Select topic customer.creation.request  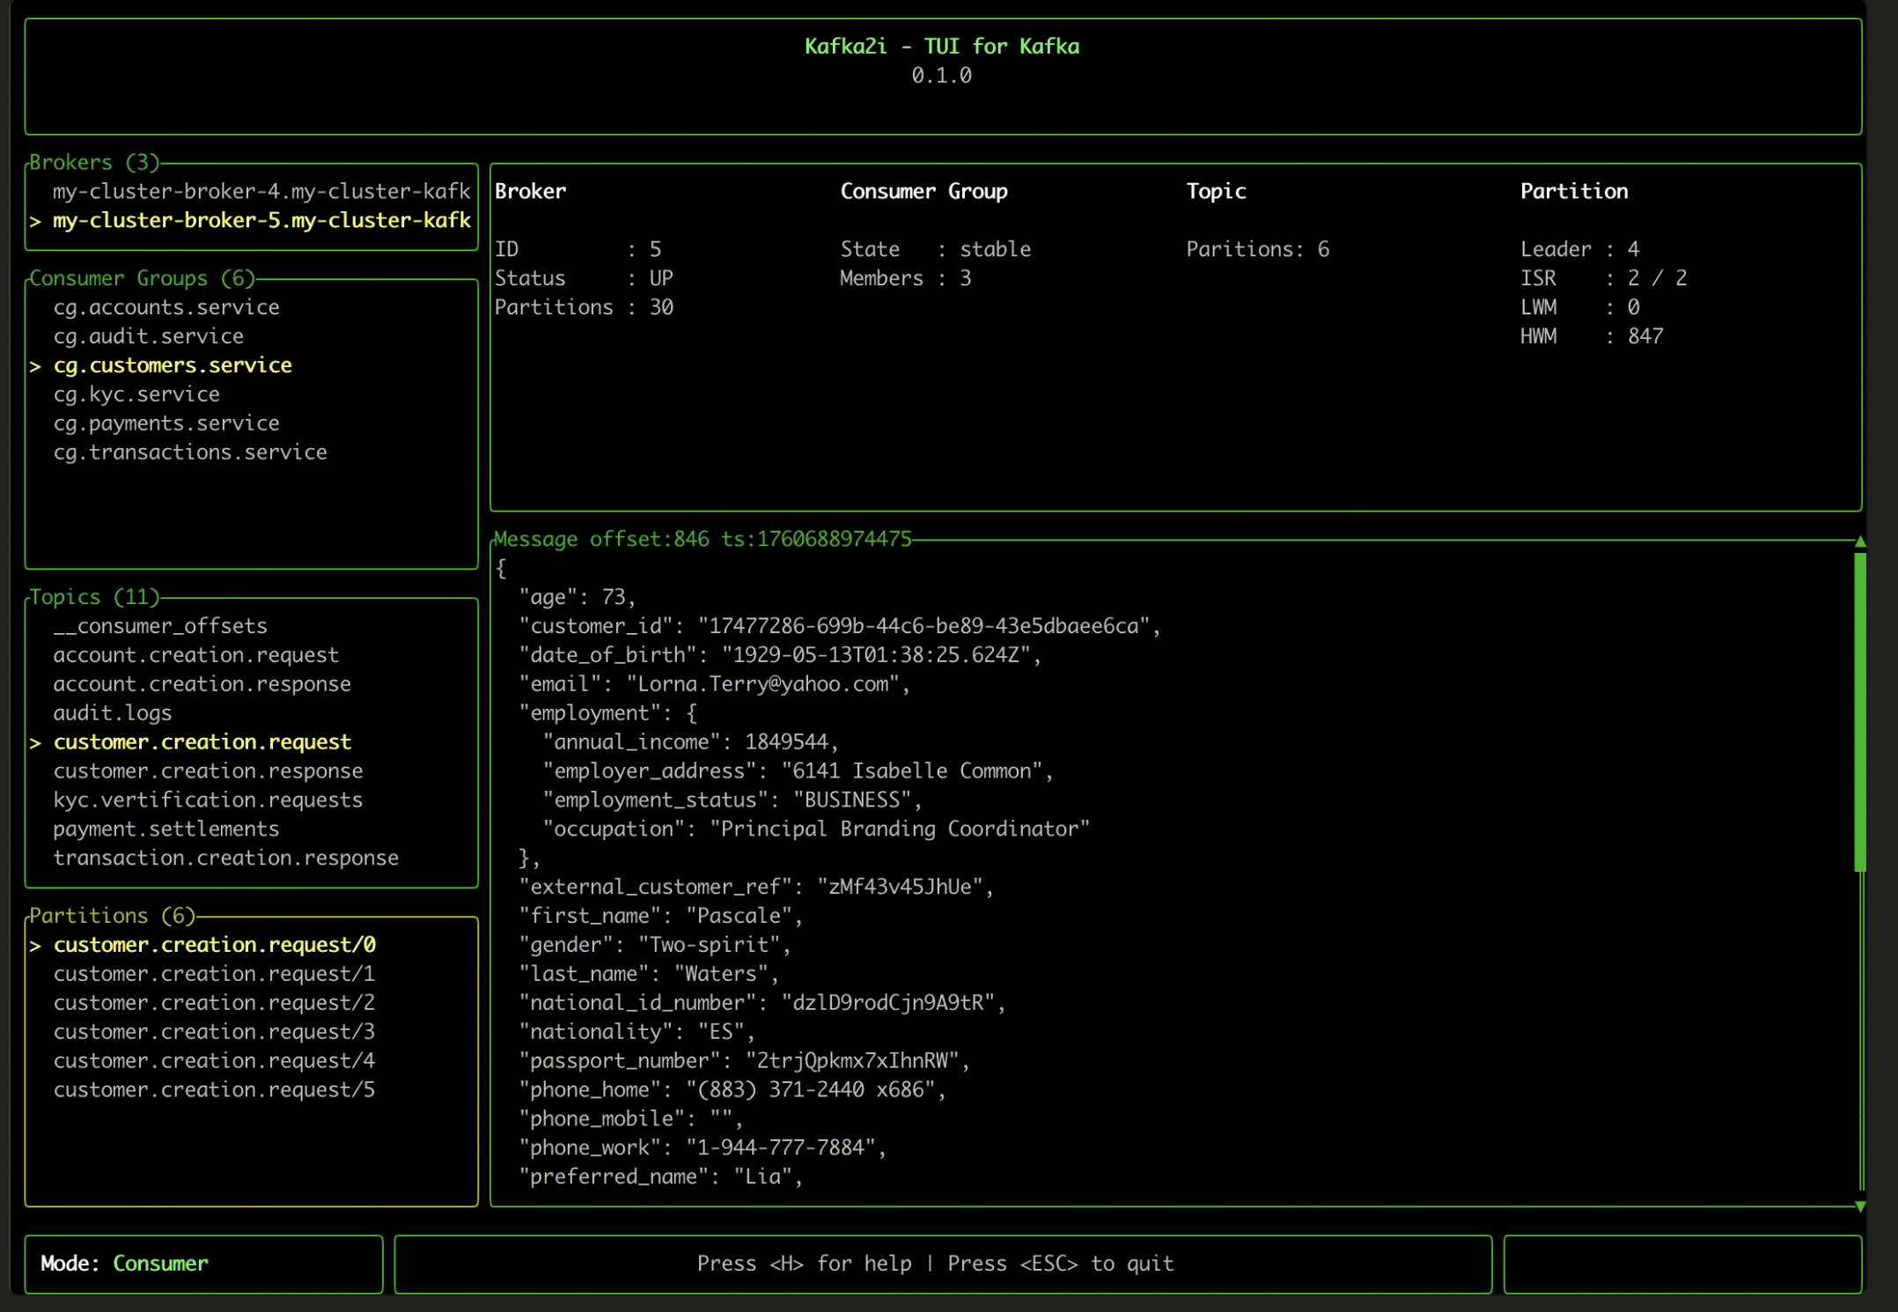202,742
